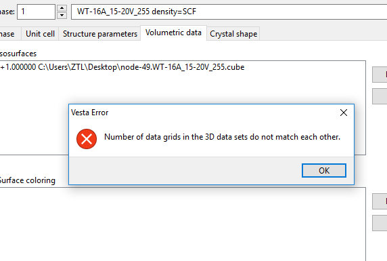
Task: Click the lower button beside the surface coloring list
Action: pos(380,223)
